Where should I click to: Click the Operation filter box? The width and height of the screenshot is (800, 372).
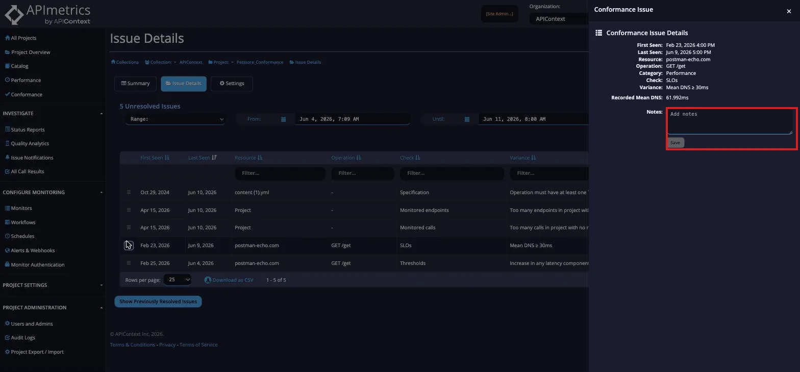pos(362,173)
